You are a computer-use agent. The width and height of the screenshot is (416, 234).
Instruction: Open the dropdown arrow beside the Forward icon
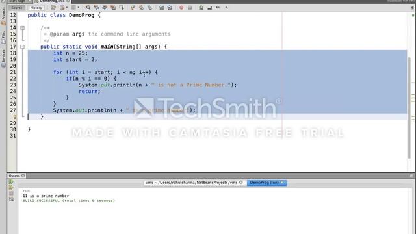pyautogui.click(x=79, y=8)
